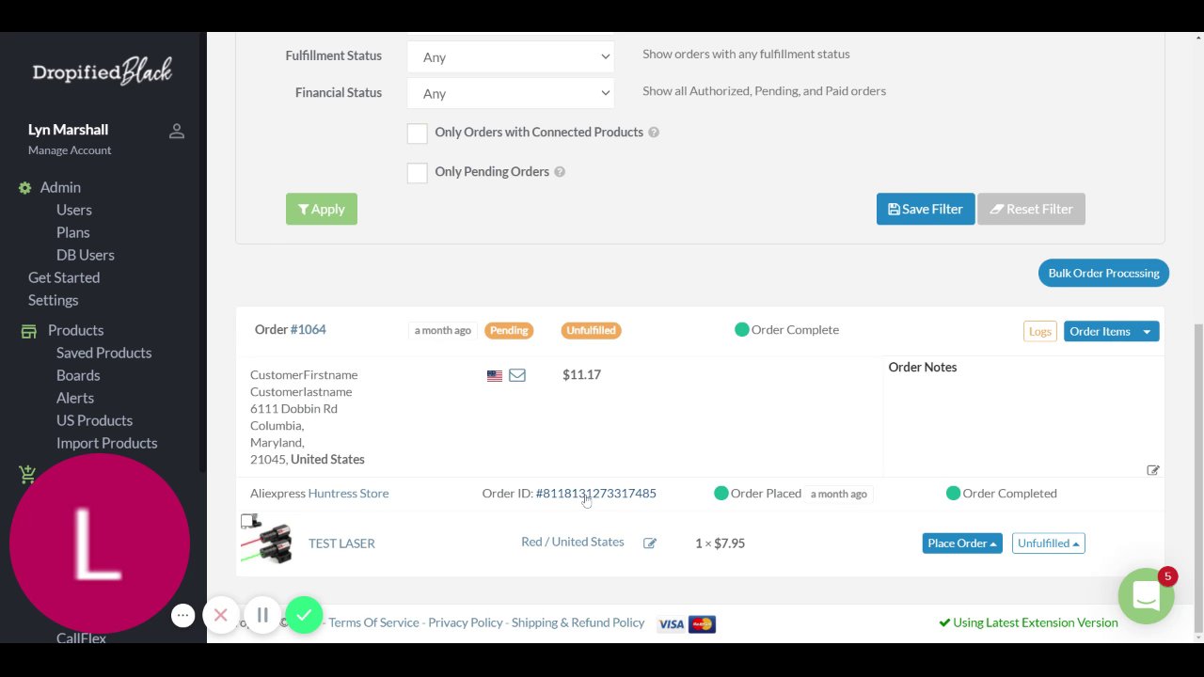Viewport: 1204px width, 677px height.
Task: Expand the Order Items dropdown arrow
Action: (x=1147, y=331)
